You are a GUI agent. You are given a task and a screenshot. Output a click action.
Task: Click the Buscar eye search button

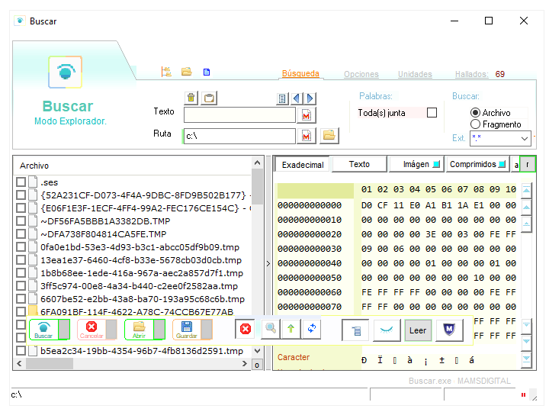coord(43,330)
